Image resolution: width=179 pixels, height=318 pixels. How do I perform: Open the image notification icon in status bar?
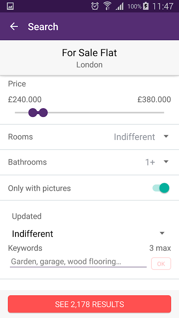(x=10, y=6)
